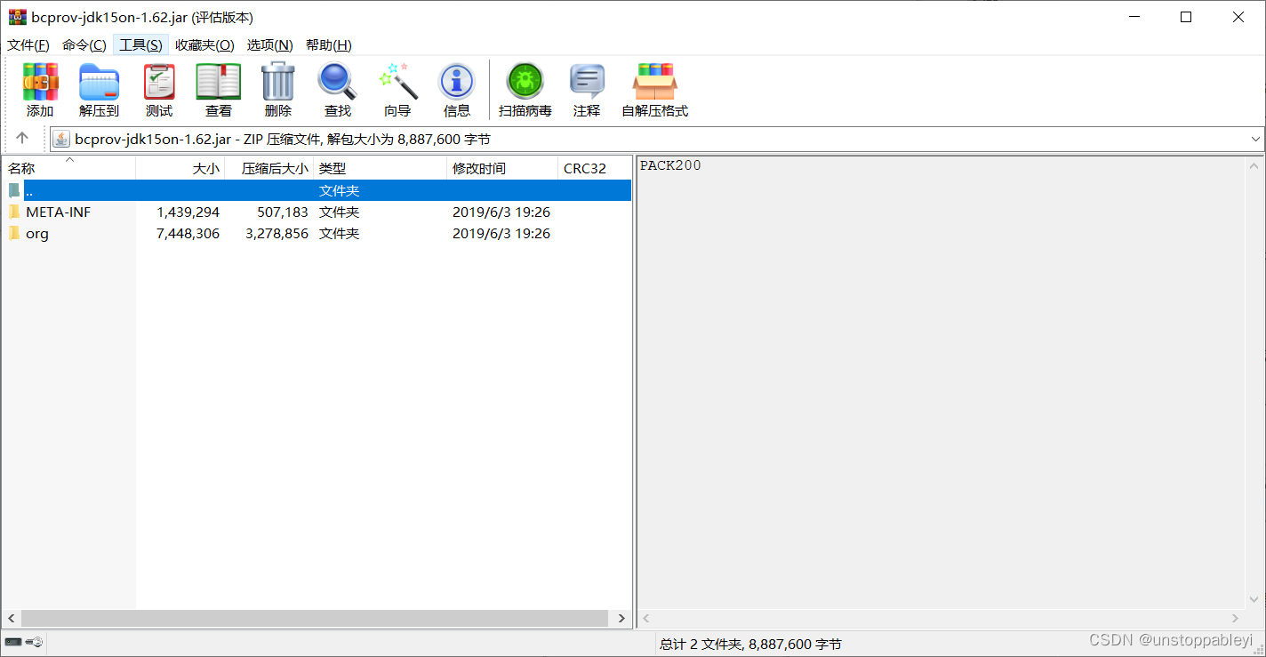
Task: Expand the address bar path dropdown
Action: point(1255,139)
